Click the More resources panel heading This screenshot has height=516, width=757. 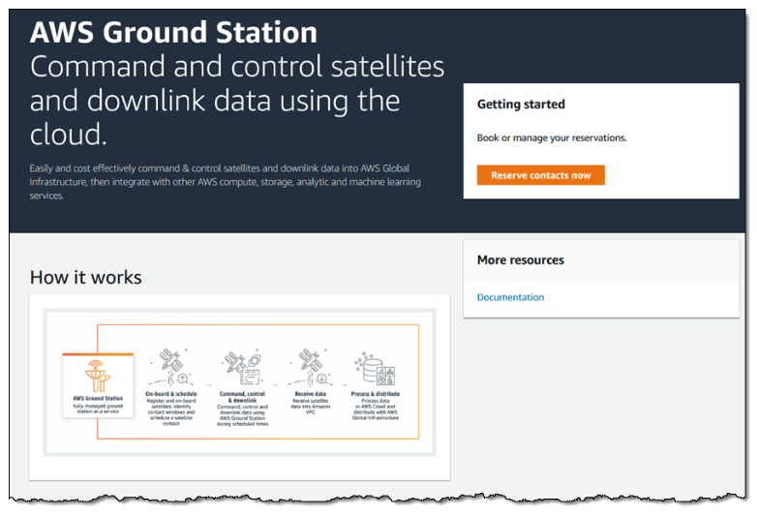[x=520, y=260]
